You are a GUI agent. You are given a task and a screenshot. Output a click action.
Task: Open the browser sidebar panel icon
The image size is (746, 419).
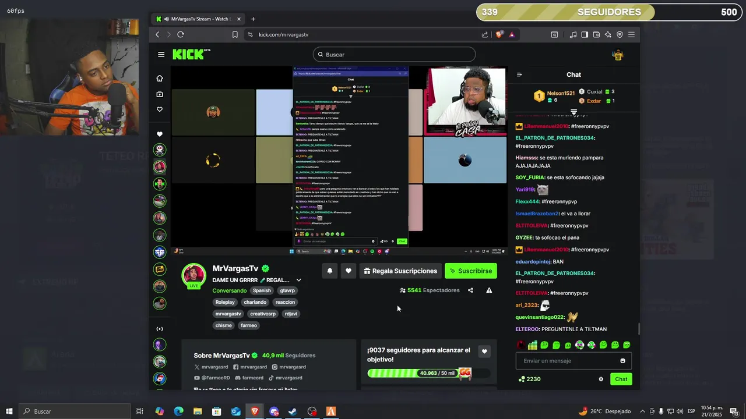(585, 34)
